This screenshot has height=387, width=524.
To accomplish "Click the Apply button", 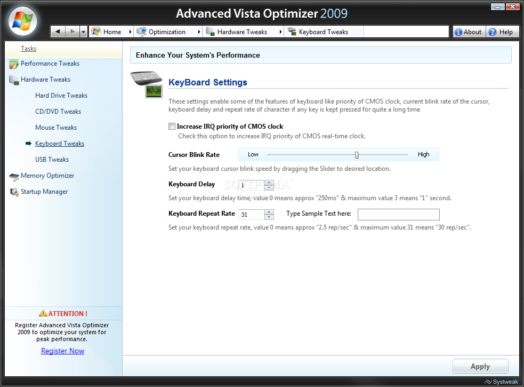I will click(480, 366).
